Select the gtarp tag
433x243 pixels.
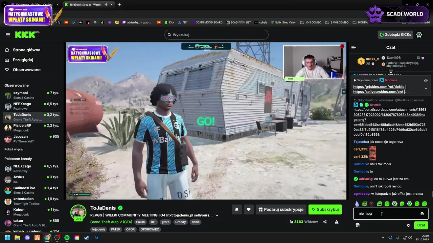click(165, 222)
